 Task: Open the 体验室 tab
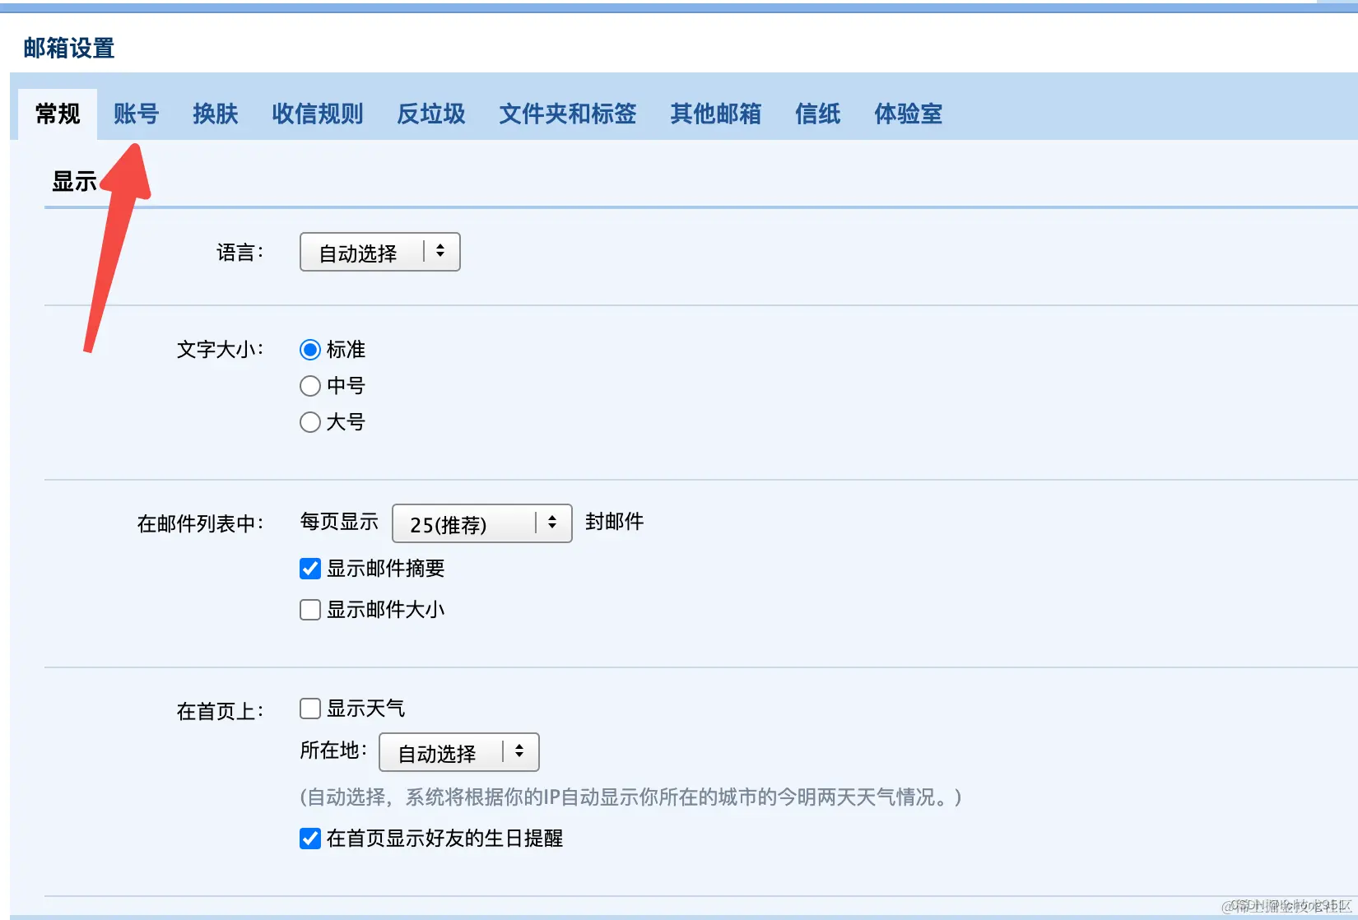click(x=908, y=114)
